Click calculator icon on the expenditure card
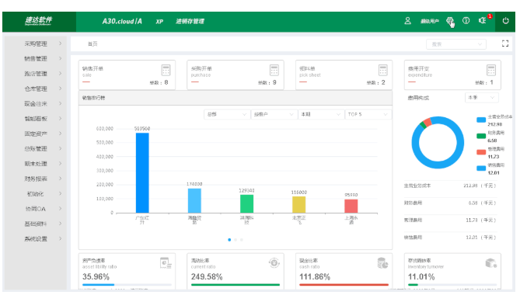This screenshot has width=520, height=302. click(x=491, y=70)
